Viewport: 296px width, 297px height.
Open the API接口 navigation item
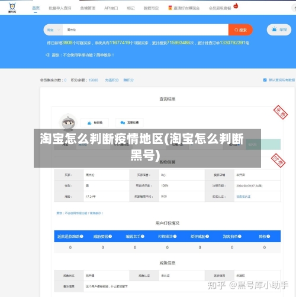111,8
